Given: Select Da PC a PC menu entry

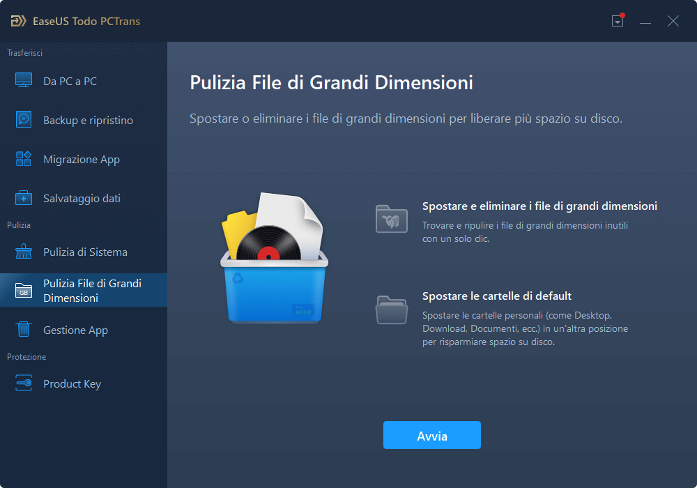Looking at the screenshot, I should [84, 82].
